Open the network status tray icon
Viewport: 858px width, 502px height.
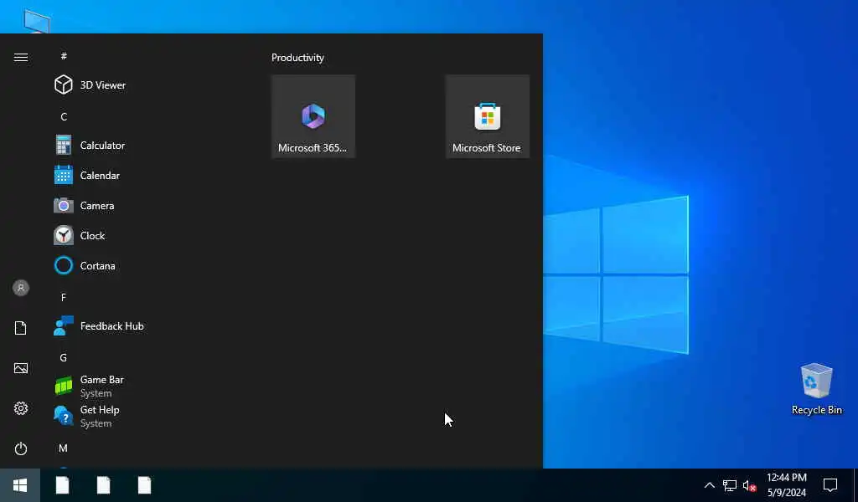coord(730,485)
